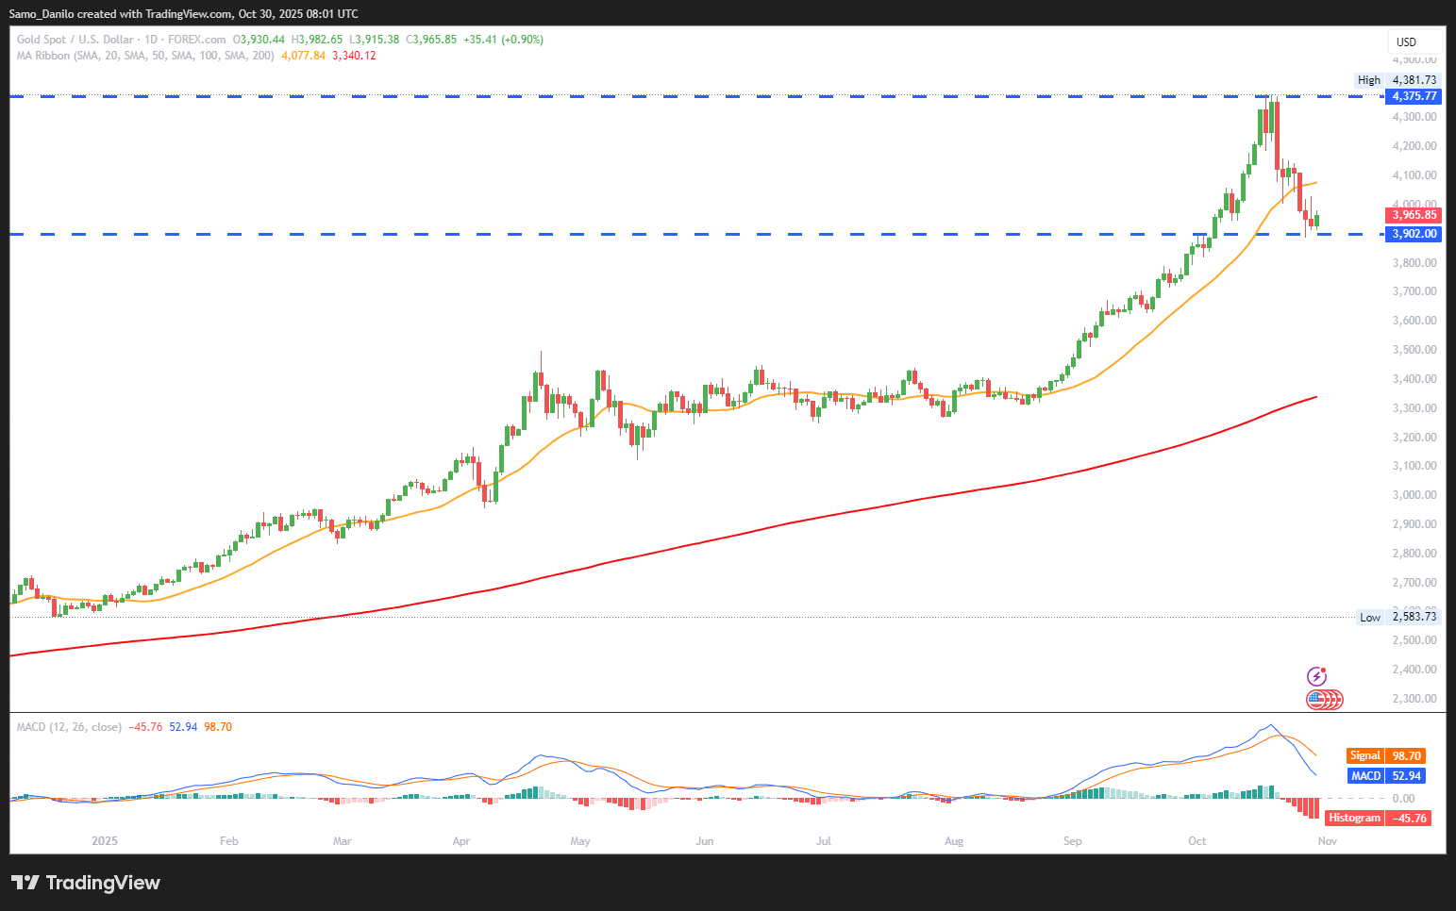Click the blue MACD 52.94 label
This screenshot has width=1456, height=911.
pyautogui.click(x=1384, y=775)
